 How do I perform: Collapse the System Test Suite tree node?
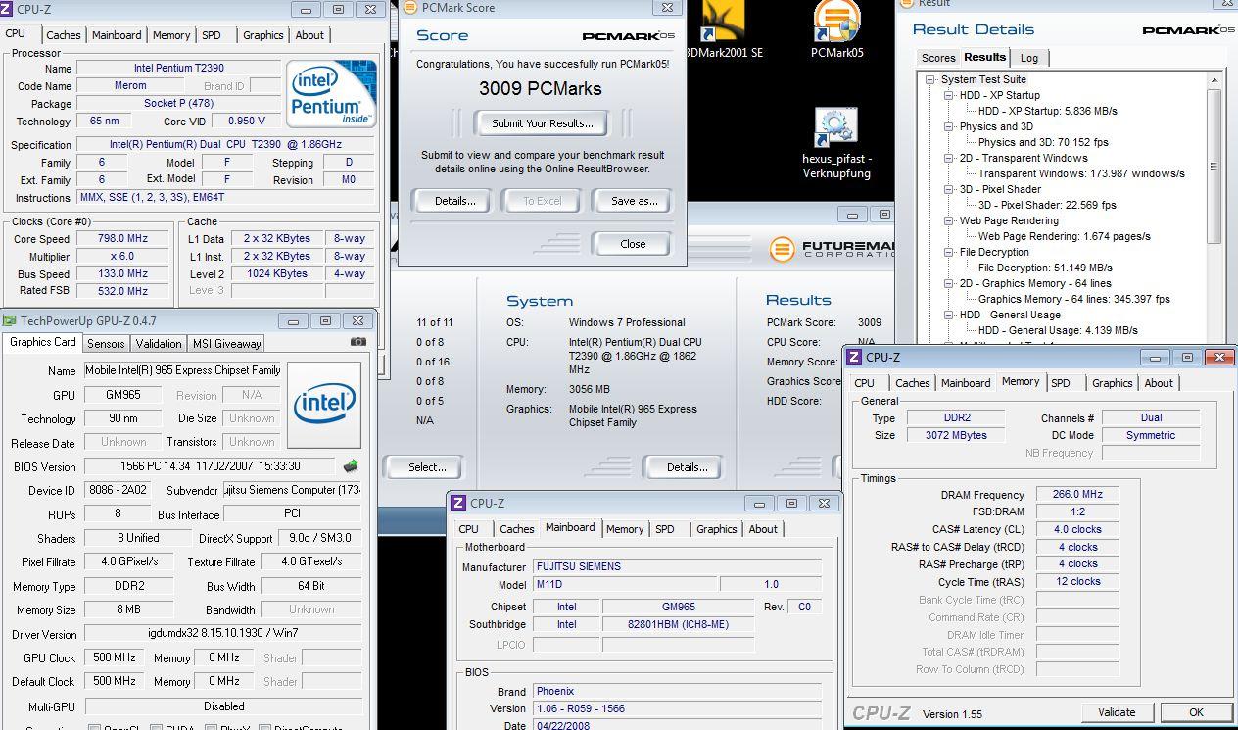[930, 79]
